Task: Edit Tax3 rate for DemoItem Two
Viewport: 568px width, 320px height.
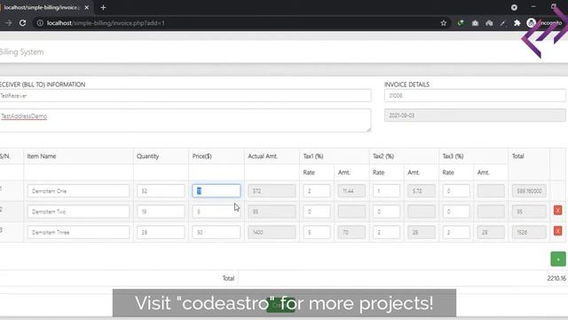Action: pyautogui.click(x=456, y=212)
